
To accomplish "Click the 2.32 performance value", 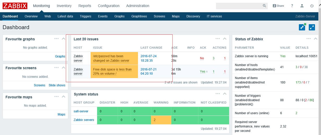I will pos(283,126).
